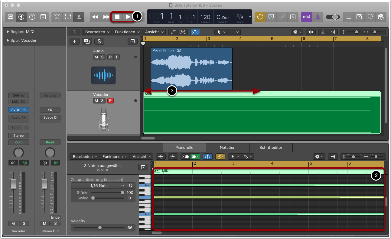391x239 pixels.
Task: Click the Velocity slider handle
Action: pyautogui.click(x=100, y=228)
